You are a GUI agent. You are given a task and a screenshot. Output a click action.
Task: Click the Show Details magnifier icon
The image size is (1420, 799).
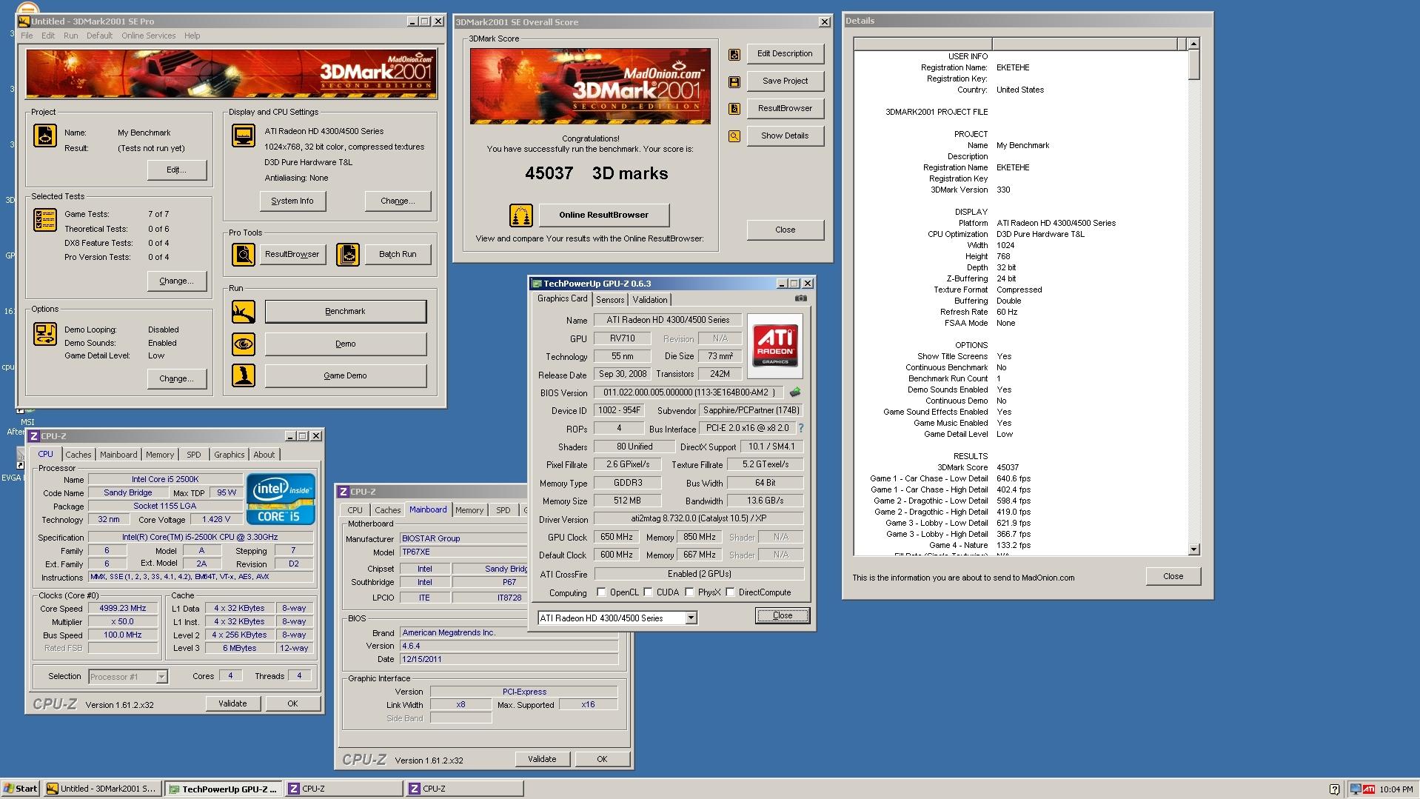(x=734, y=136)
